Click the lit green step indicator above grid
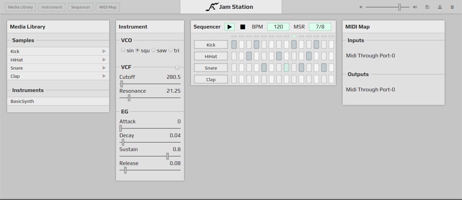The image size is (462, 200). click(x=294, y=36)
